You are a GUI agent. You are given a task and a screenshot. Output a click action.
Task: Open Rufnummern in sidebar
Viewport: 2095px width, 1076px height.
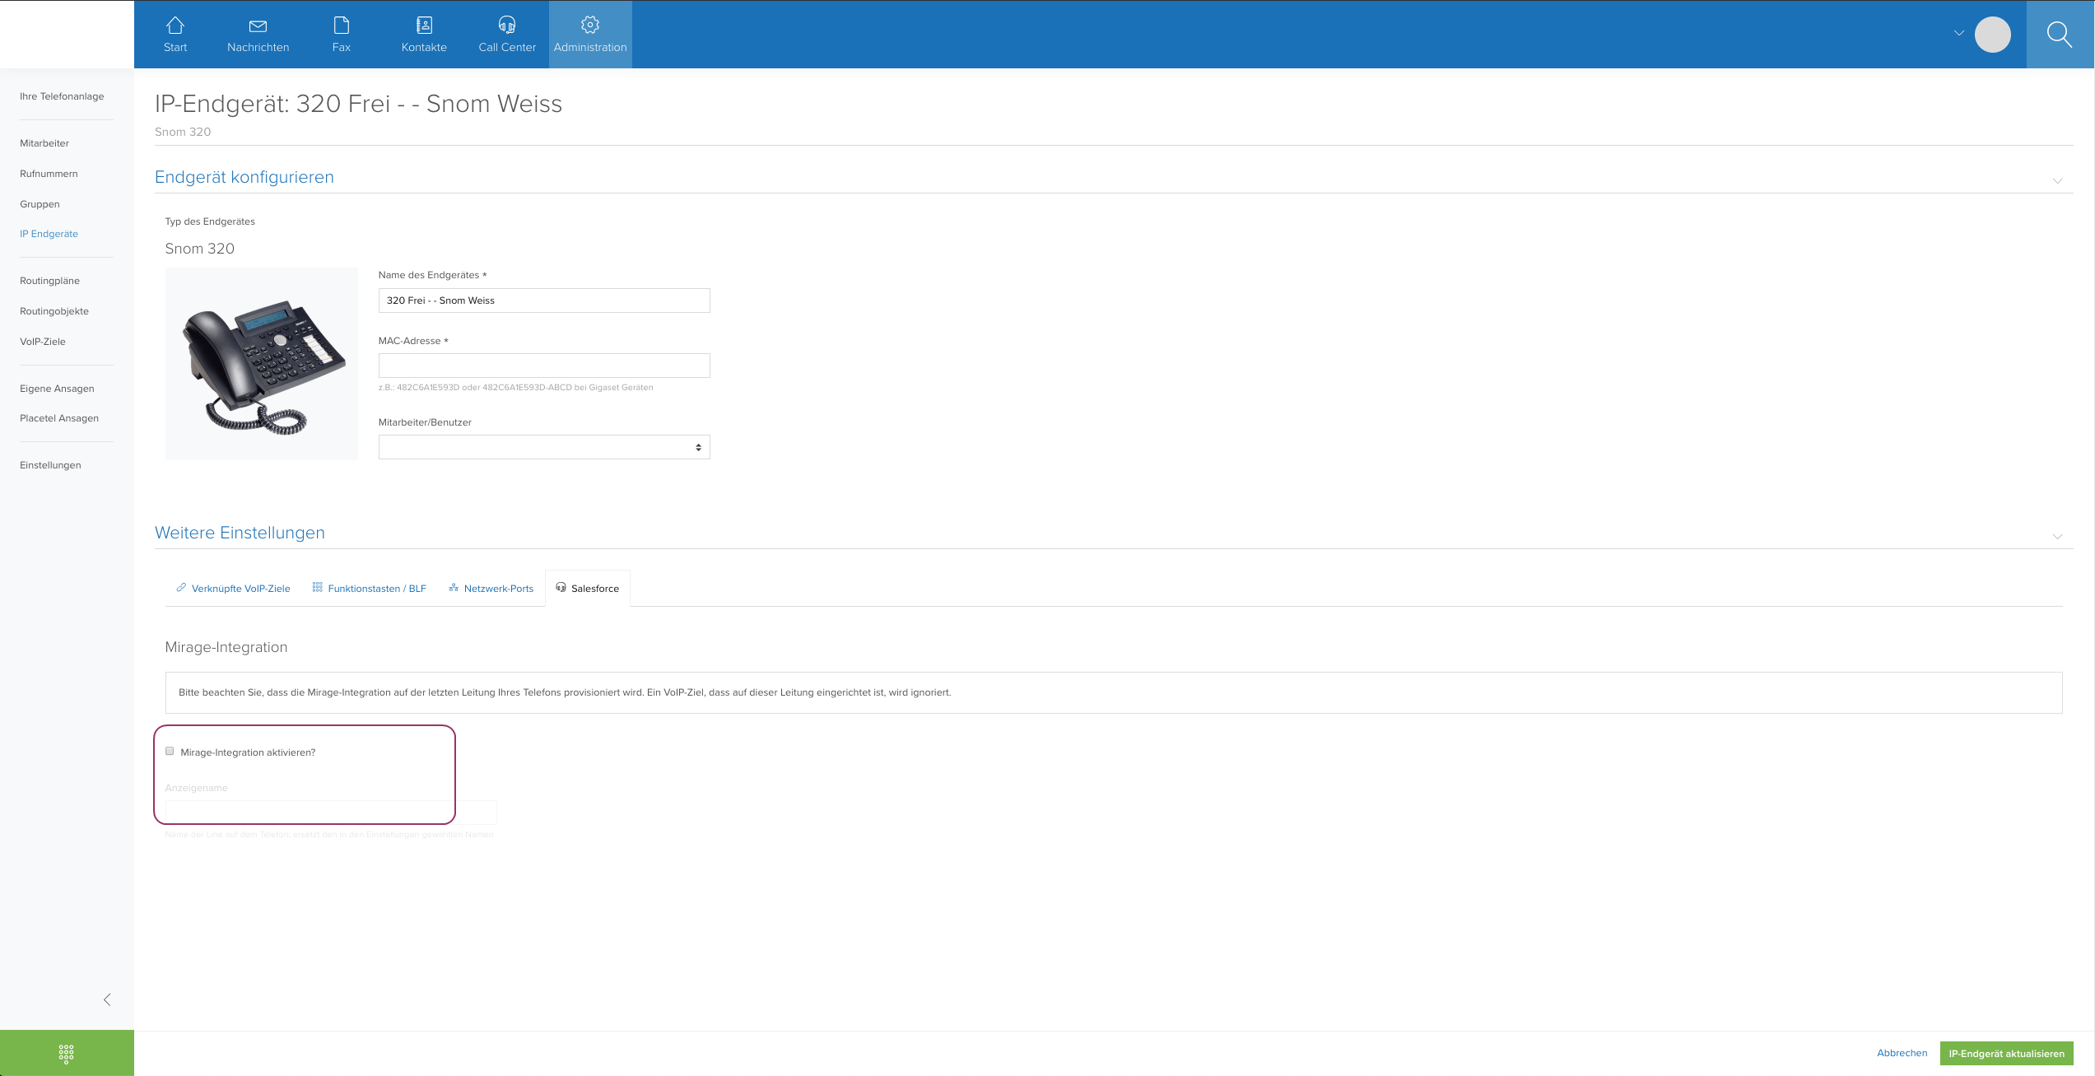(x=49, y=174)
